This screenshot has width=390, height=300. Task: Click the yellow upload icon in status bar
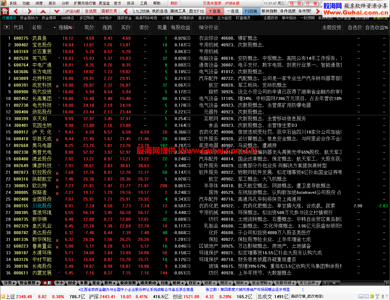(372, 296)
